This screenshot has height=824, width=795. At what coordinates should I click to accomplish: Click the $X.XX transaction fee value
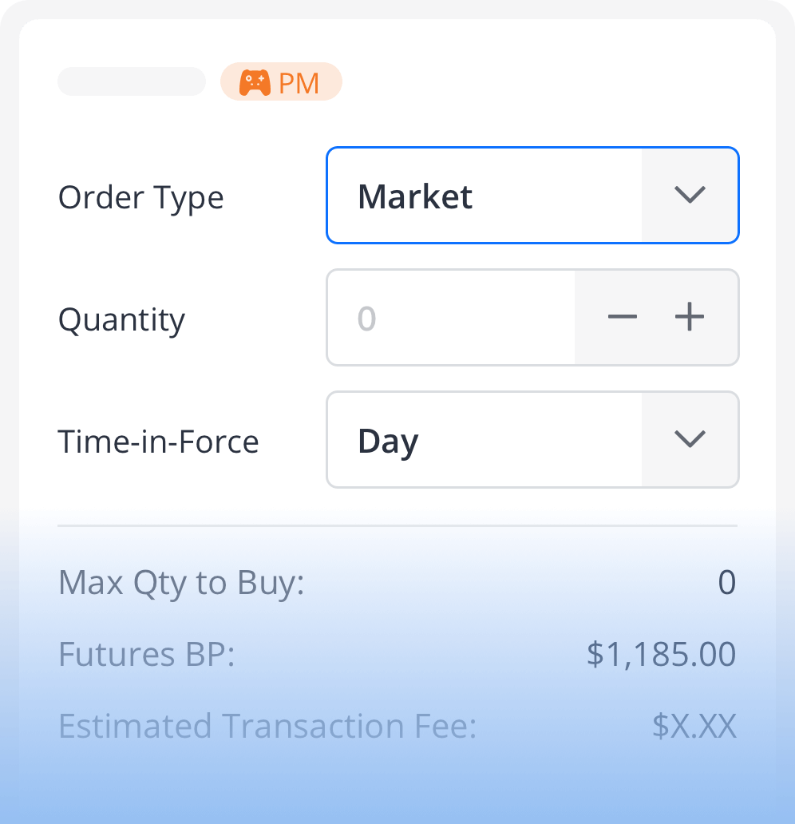(694, 727)
